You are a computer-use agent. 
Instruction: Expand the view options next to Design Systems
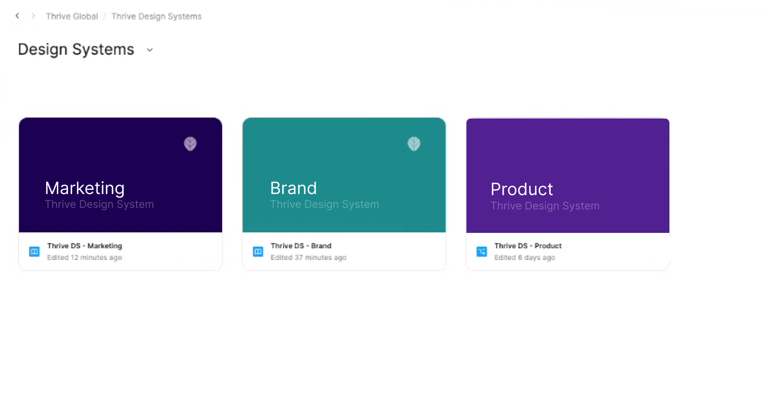149,49
